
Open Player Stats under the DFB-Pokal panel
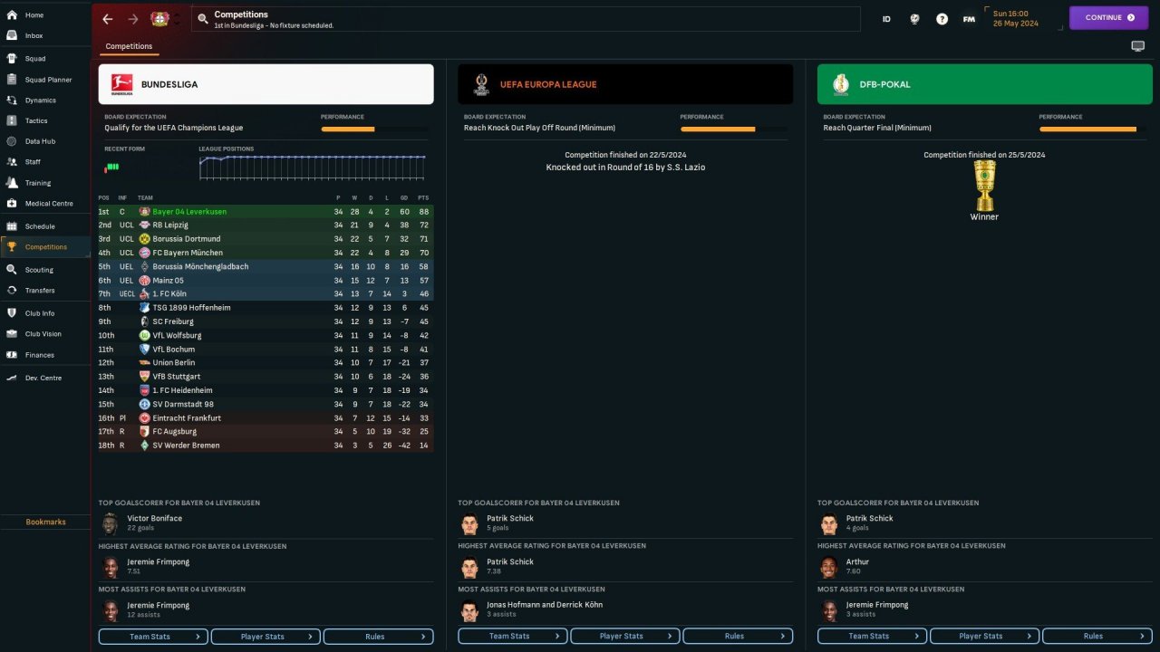pyautogui.click(x=984, y=637)
